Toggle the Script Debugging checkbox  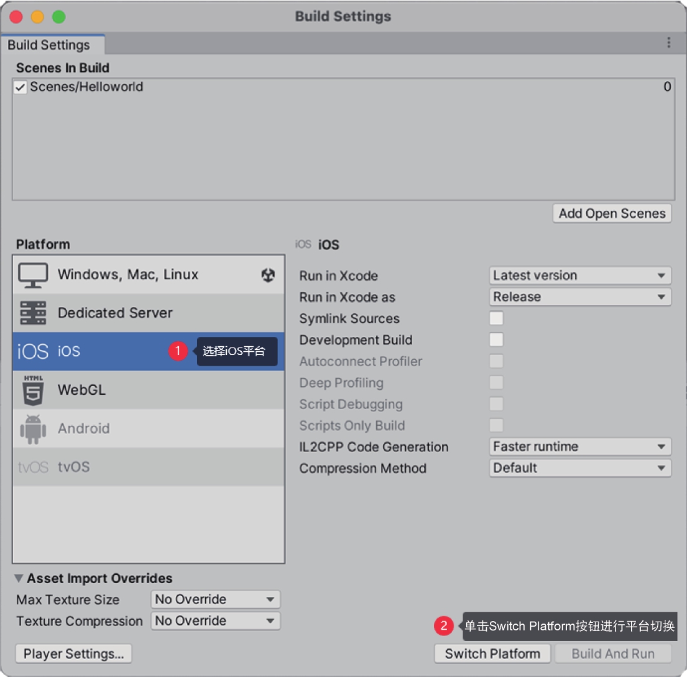tap(496, 403)
